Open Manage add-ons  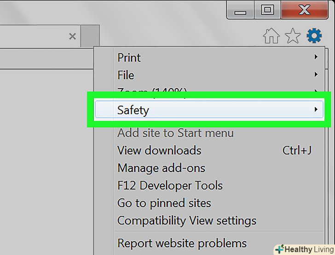pyautogui.click(x=161, y=168)
